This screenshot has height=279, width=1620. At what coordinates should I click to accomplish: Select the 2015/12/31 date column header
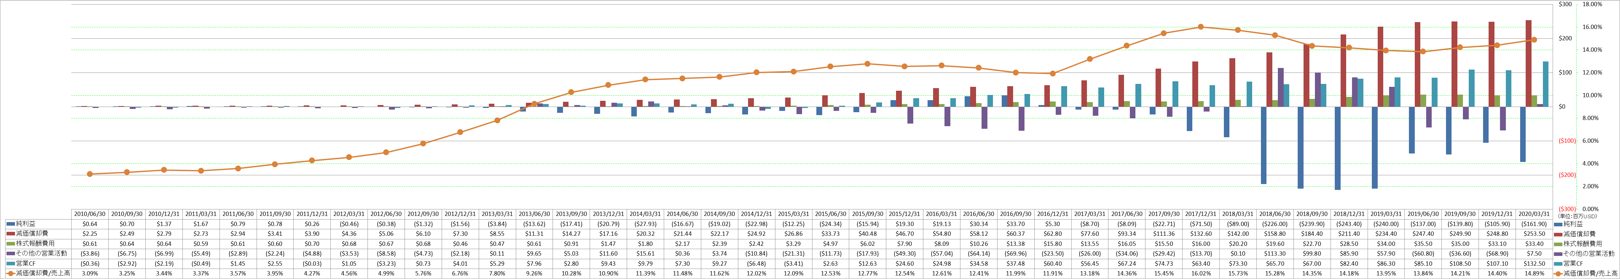tap(904, 214)
